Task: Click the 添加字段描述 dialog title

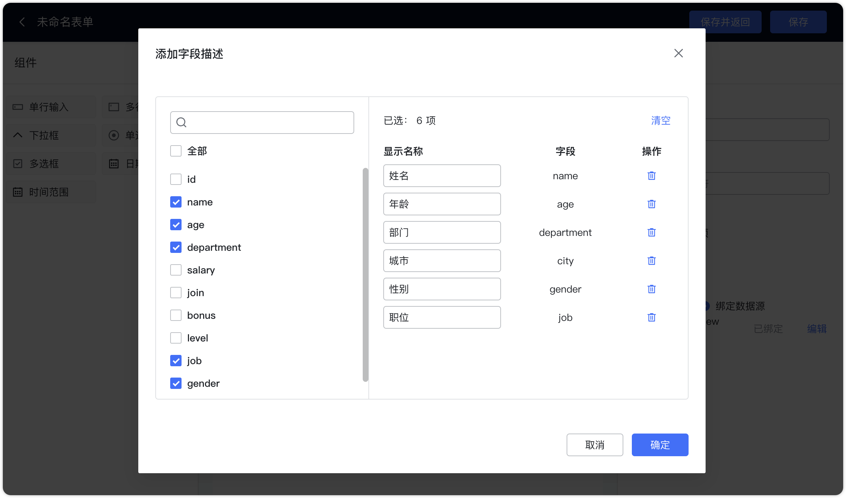Action: 189,54
